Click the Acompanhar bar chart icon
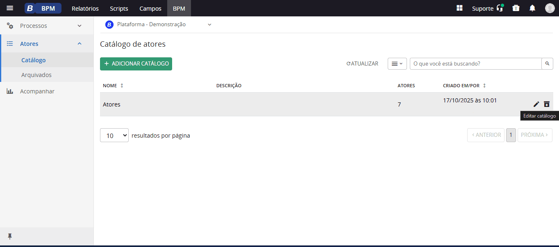Screen dimensions: 559x247 pyautogui.click(x=10, y=91)
